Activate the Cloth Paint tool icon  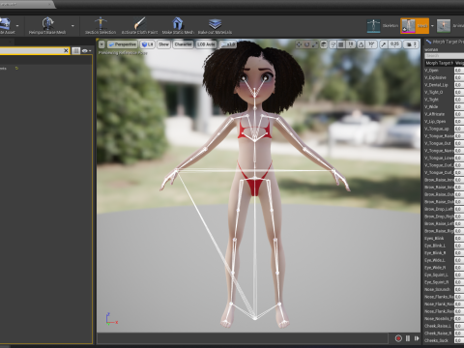[139, 23]
